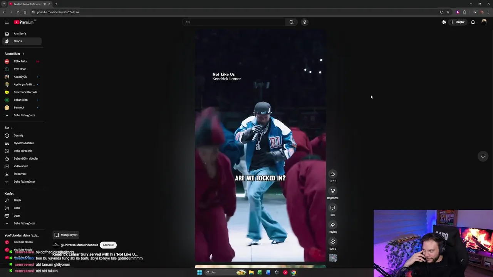Open the Basemode Records channel
The image size is (493, 277).
[22, 92]
